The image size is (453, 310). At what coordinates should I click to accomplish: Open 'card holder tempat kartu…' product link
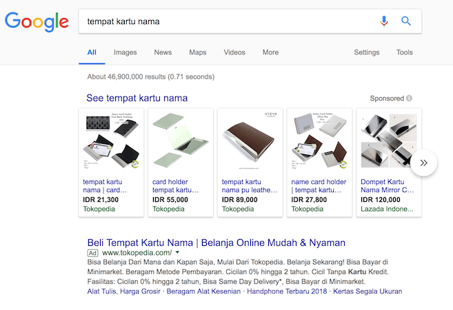click(x=175, y=186)
